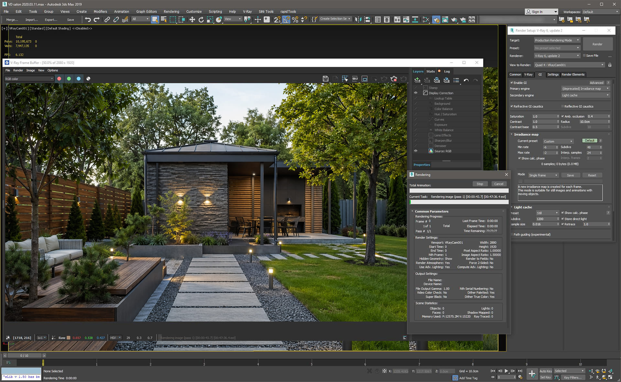Toggle the Auto Key button
Viewport: 621px width, 382px height.
[546, 371]
